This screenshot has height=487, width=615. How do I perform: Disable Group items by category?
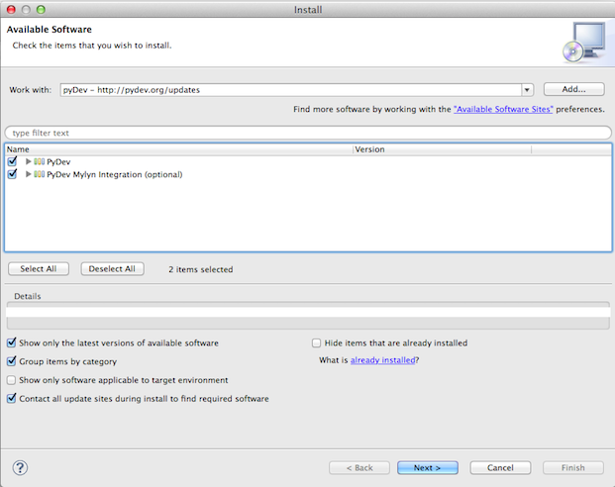[x=12, y=361]
